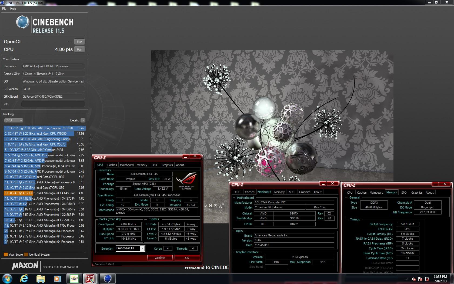Image resolution: width=454 pixels, height=284 pixels.
Task: Click the GFX Board GeForce GTX 480 field
Action: tap(53, 97)
